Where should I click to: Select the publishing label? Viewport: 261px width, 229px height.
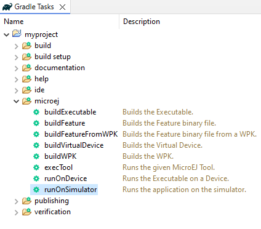pos(52,201)
